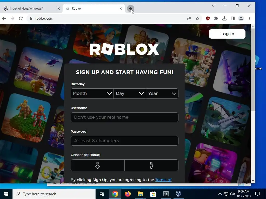266x199 pixels.
Task: Open the notification center icon
Action: (257, 194)
